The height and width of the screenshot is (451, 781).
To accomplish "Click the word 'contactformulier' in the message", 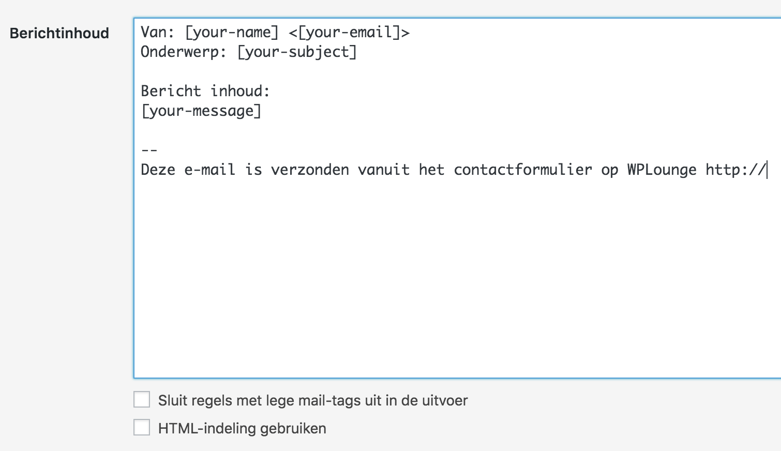I will click(x=522, y=170).
